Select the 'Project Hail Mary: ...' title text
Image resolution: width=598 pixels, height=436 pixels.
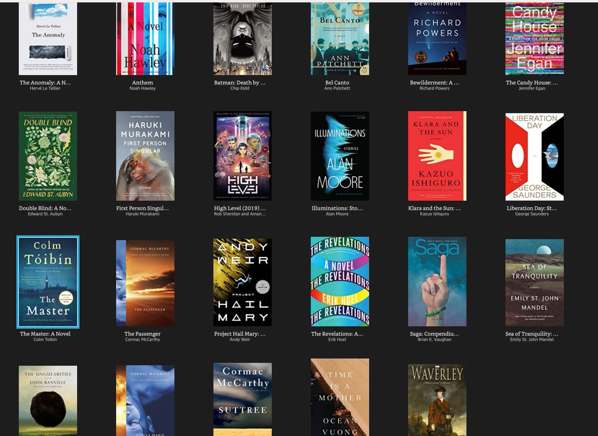coord(240,334)
